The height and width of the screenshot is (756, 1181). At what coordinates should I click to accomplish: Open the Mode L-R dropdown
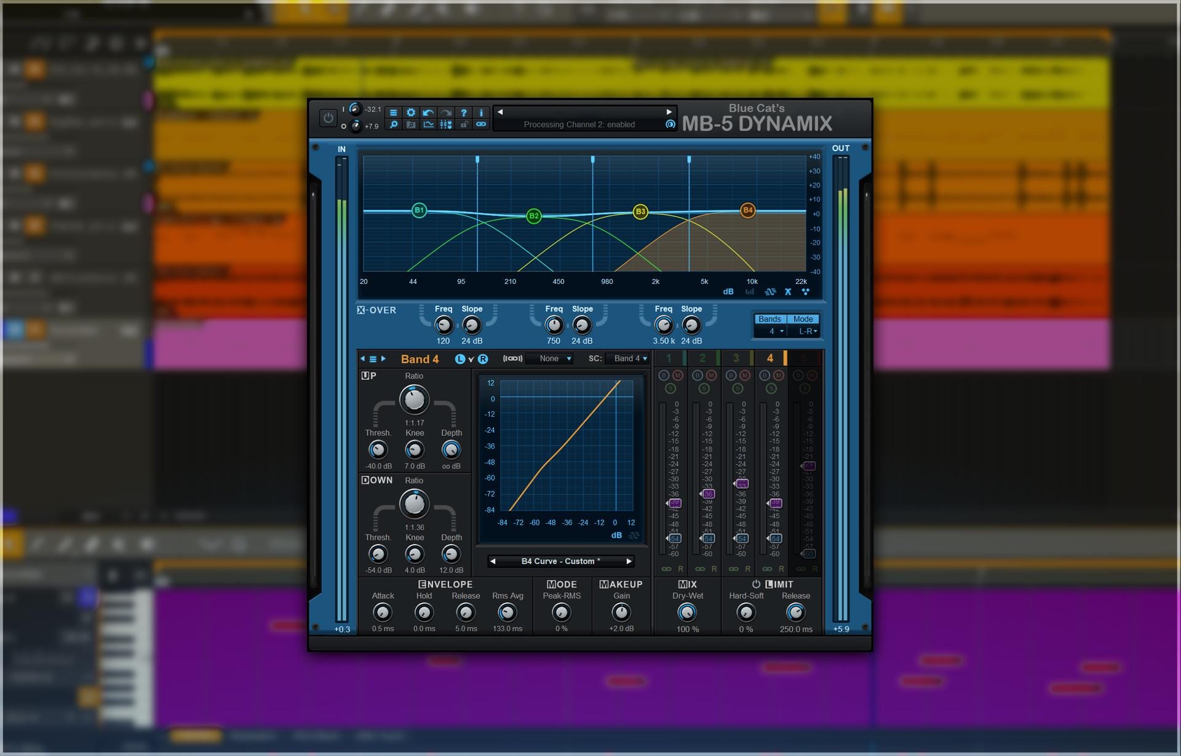805,331
